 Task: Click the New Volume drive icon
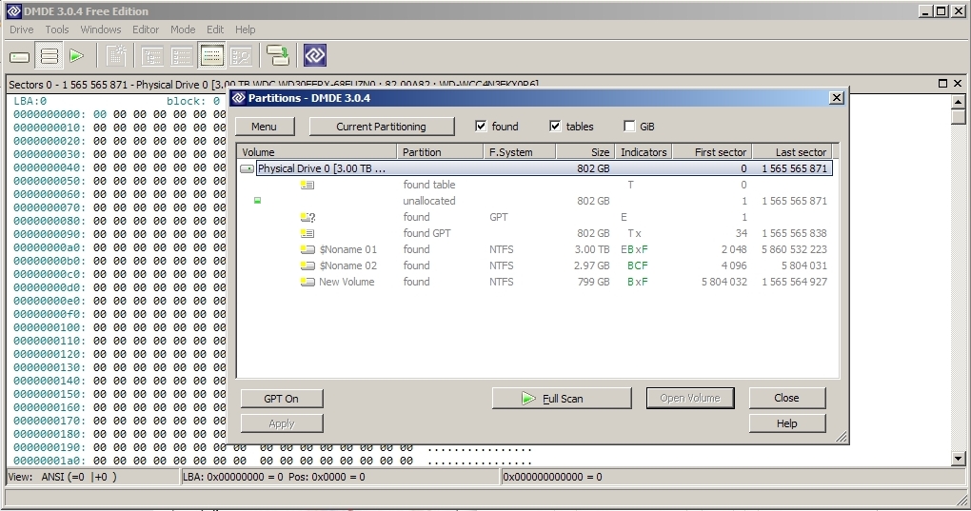(307, 282)
